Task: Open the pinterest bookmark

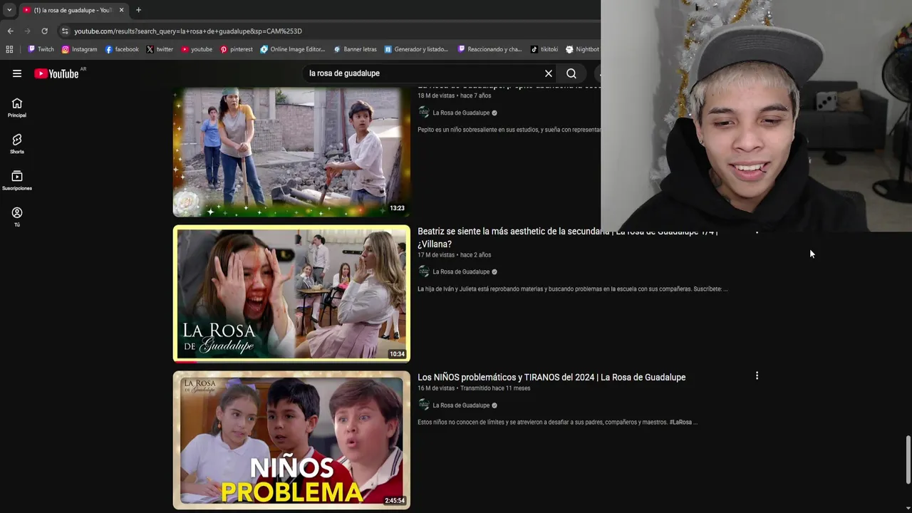Action: click(x=237, y=49)
